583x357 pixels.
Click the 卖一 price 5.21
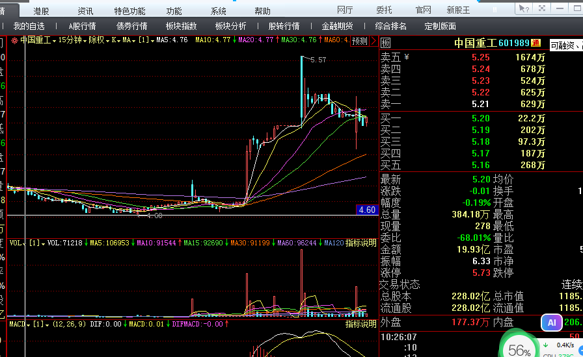(x=480, y=104)
